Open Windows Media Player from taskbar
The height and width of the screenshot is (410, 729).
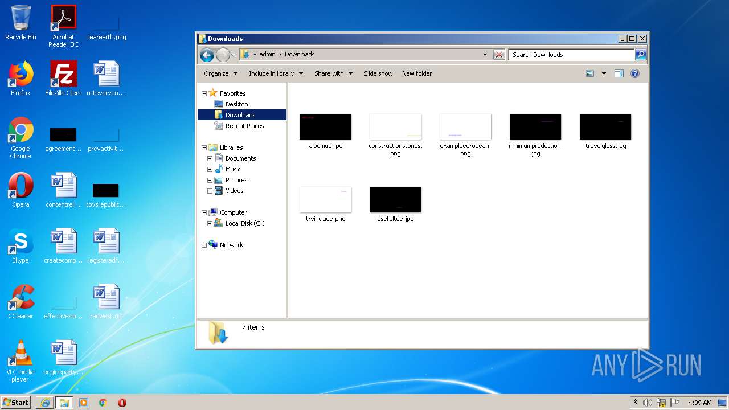coord(84,403)
